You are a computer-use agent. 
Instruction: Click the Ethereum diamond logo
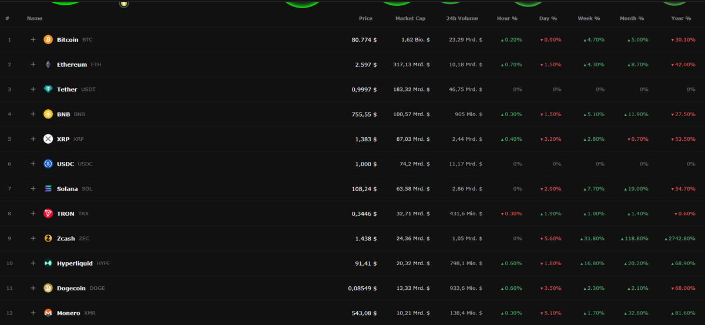click(48, 65)
